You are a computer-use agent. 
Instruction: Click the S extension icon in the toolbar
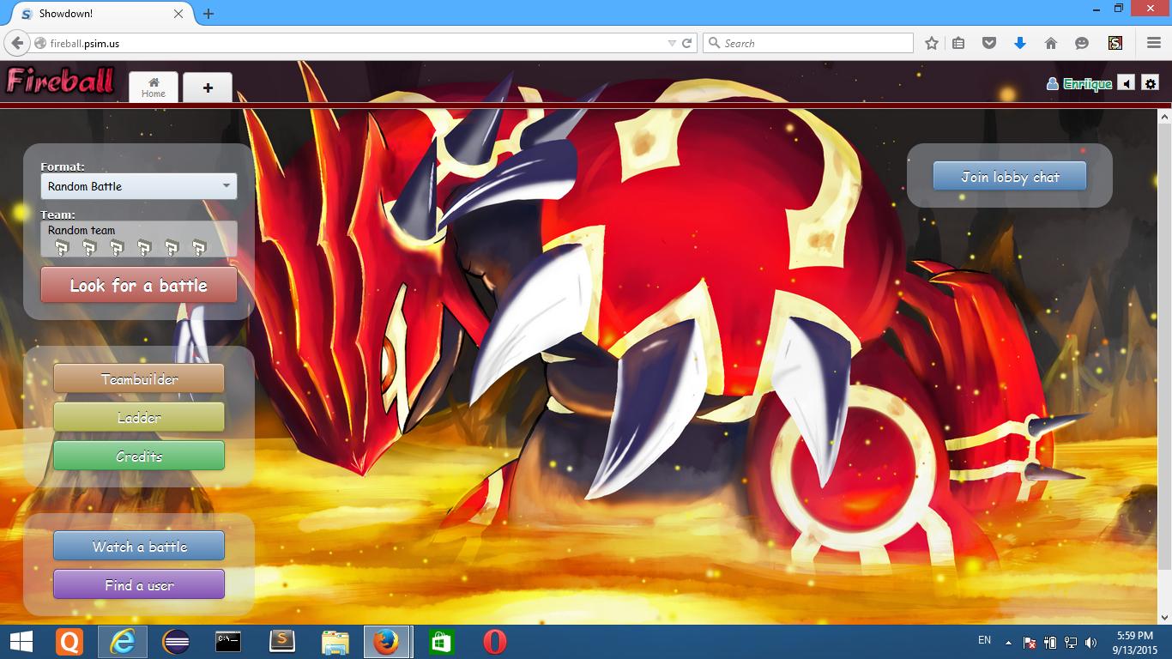(1115, 43)
